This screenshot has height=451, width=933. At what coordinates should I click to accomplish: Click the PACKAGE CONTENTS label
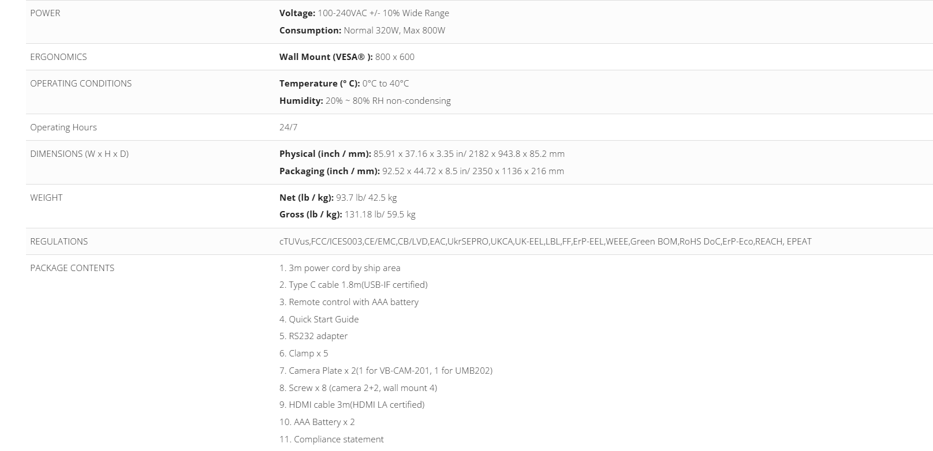tap(72, 268)
